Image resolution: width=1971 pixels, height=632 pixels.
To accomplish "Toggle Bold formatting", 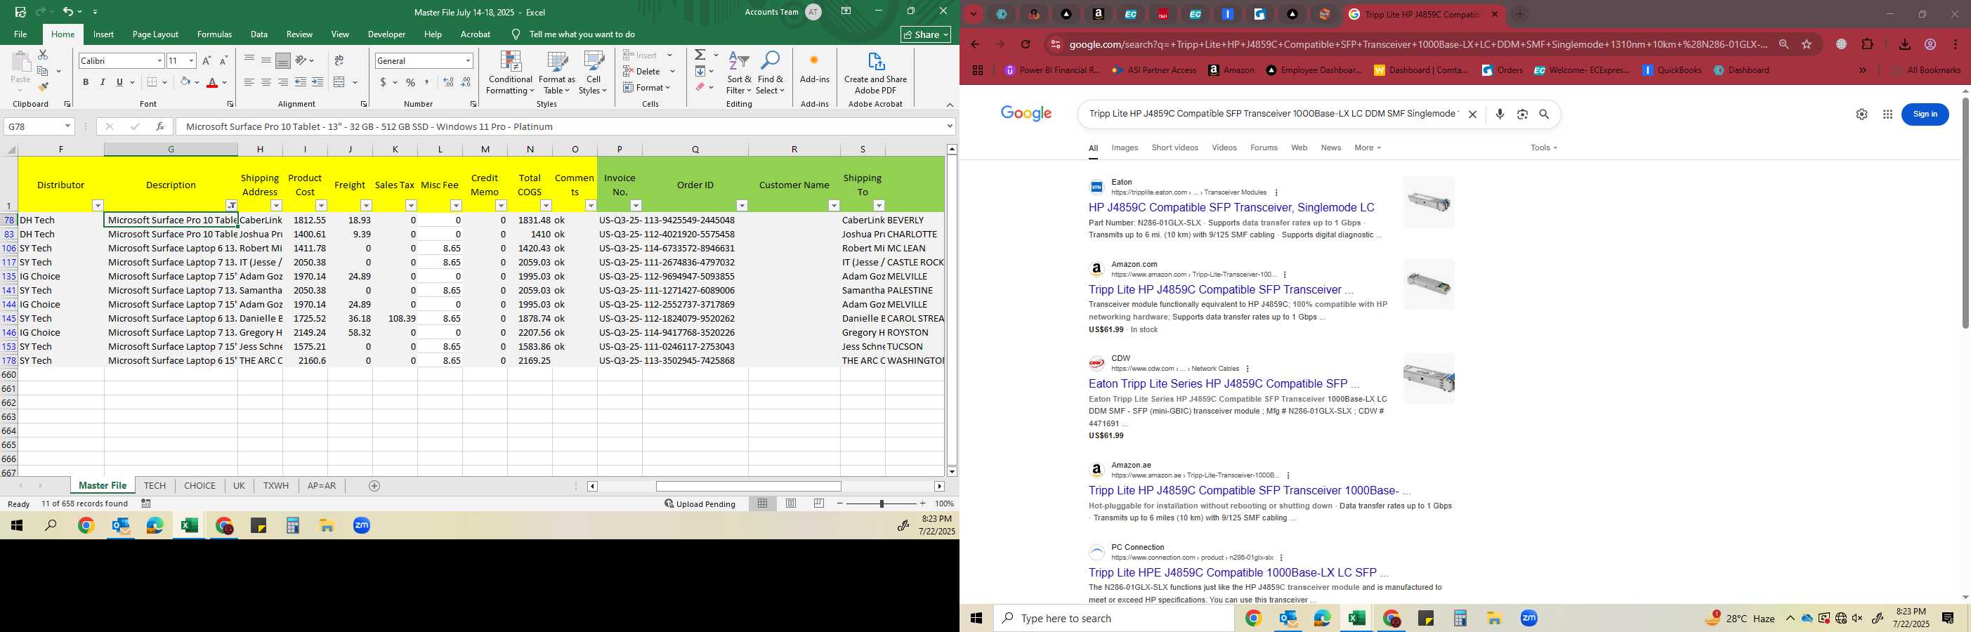I will [x=86, y=82].
